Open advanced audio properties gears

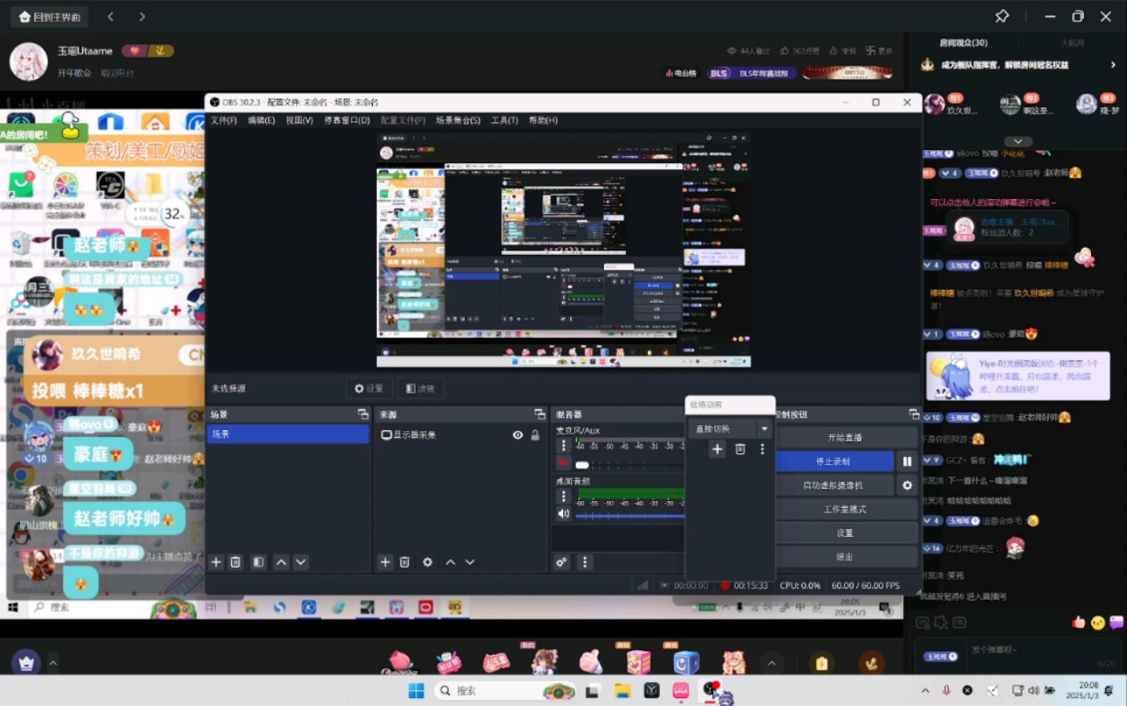click(x=562, y=562)
